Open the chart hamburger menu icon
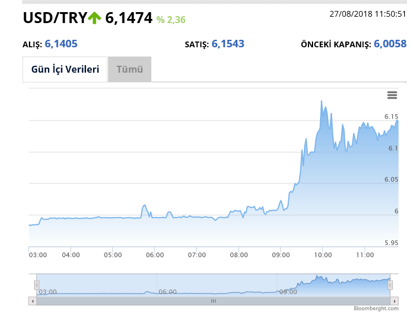413x316 pixels. pyautogui.click(x=392, y=95)
